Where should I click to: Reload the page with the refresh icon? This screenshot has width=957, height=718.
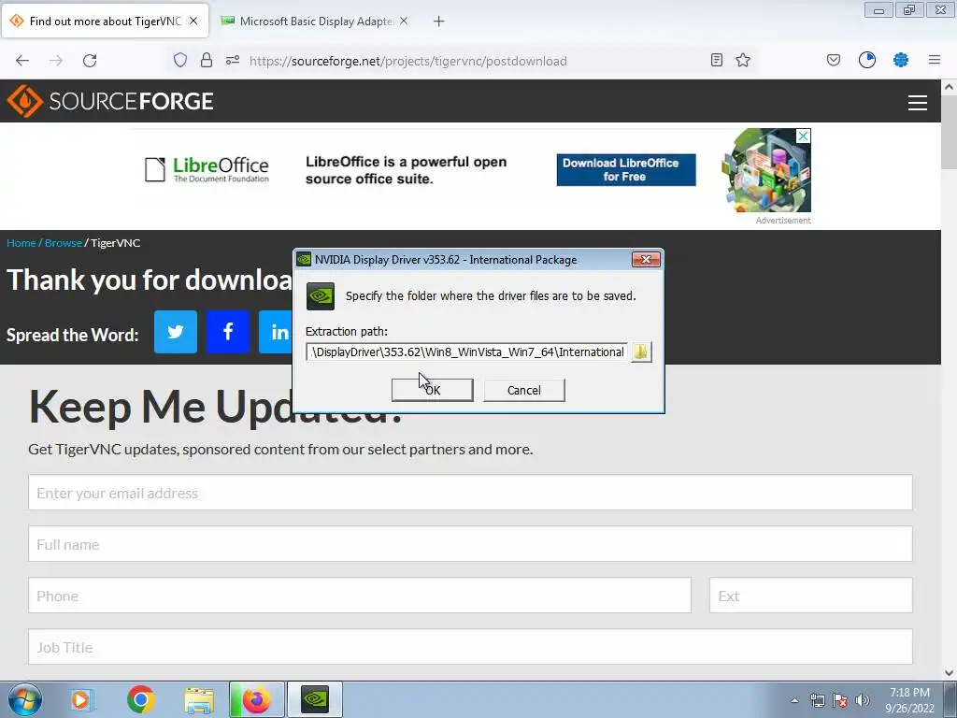click(x=90, y=61)
